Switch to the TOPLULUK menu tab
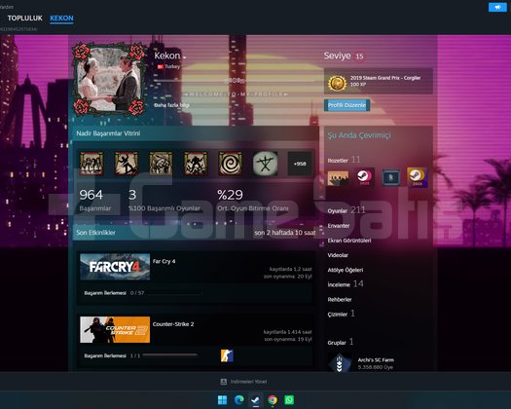511x409 pixels. 24,19
